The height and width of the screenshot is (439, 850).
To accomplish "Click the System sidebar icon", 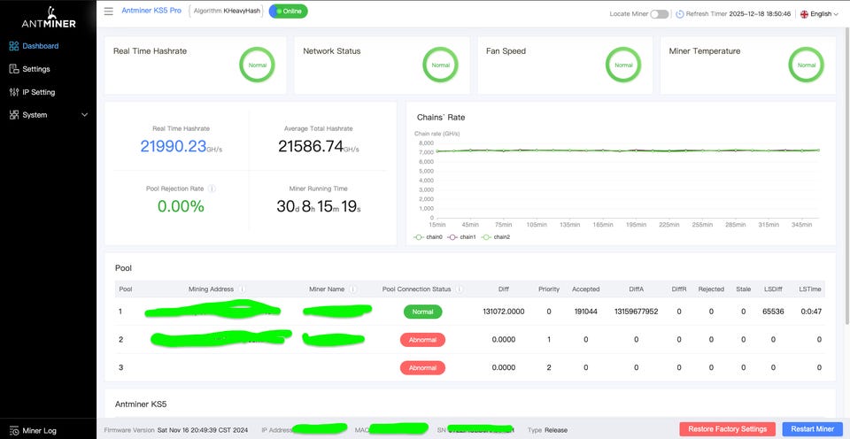I will point(14,115).
